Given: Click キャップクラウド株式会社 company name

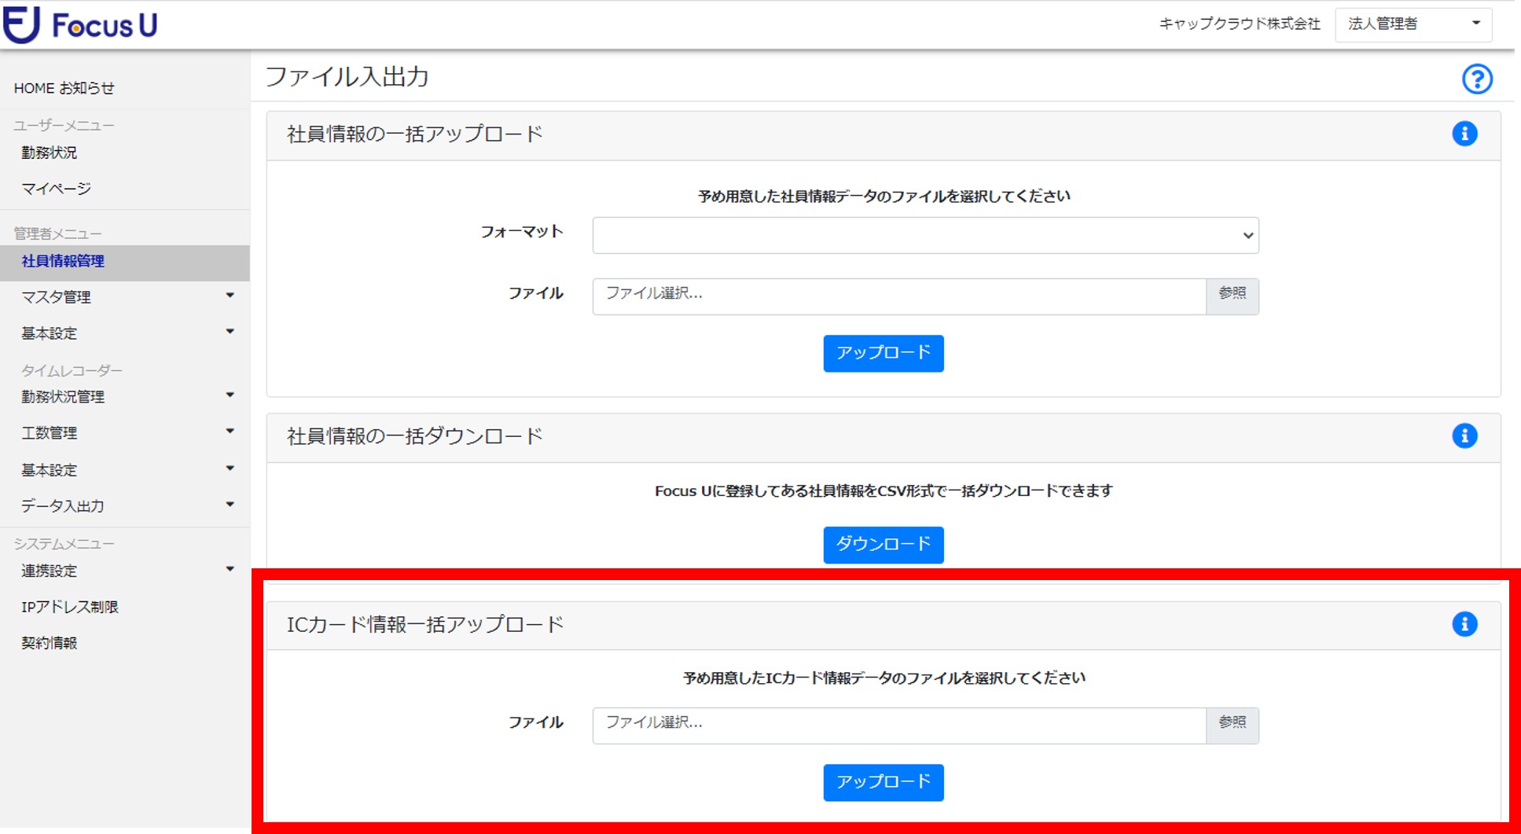Looking at the screenshot, I should pyautogui.click(x=1240, y=24).
